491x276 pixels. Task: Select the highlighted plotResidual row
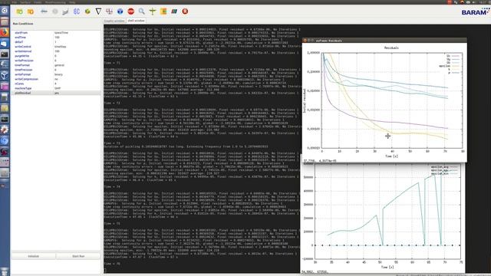56,93
